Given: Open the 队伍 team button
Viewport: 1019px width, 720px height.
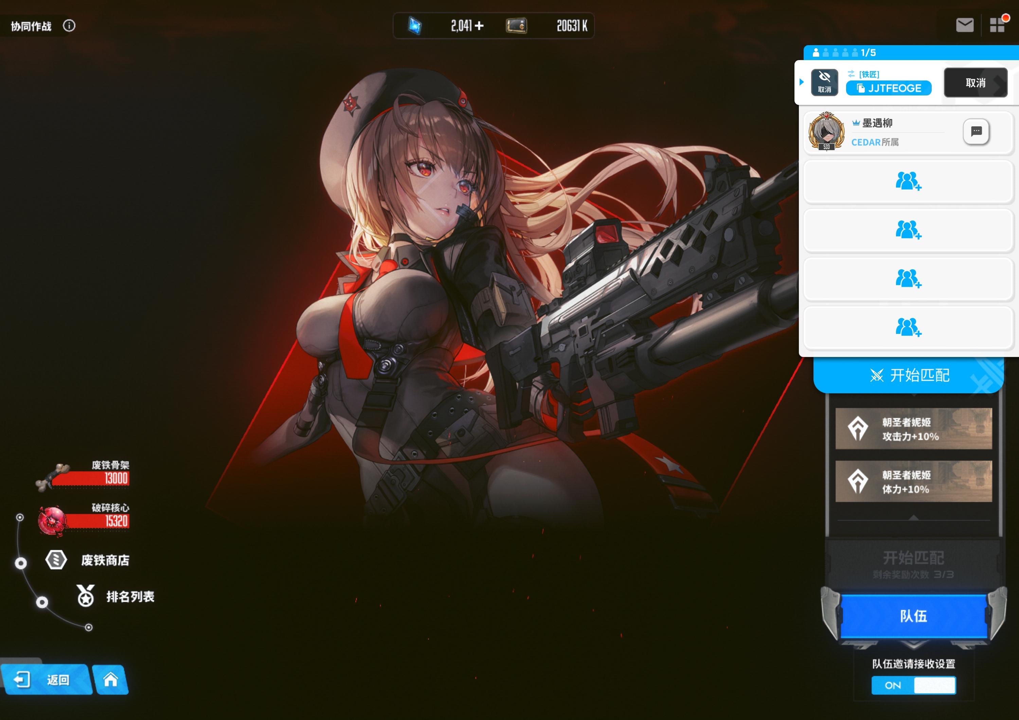Looking at the screenshot, I should [x=913, y=616].
